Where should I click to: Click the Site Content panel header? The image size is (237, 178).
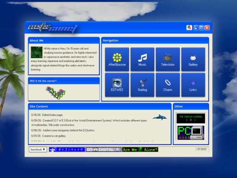pyautogui.click(x=100, y=106)
